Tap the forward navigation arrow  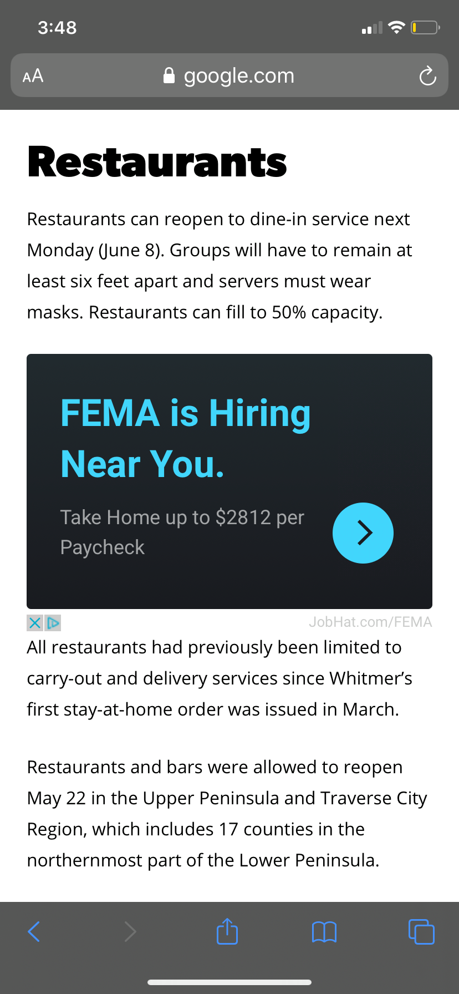130,931
